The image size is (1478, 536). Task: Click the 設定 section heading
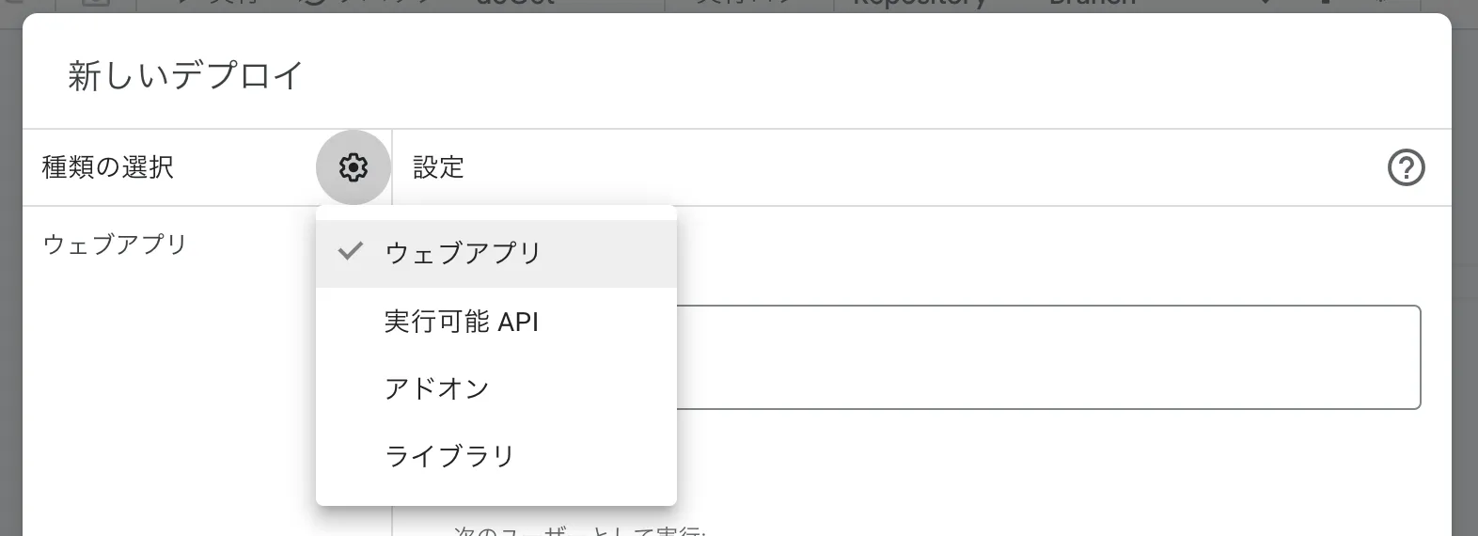click(x=439, y=167)
